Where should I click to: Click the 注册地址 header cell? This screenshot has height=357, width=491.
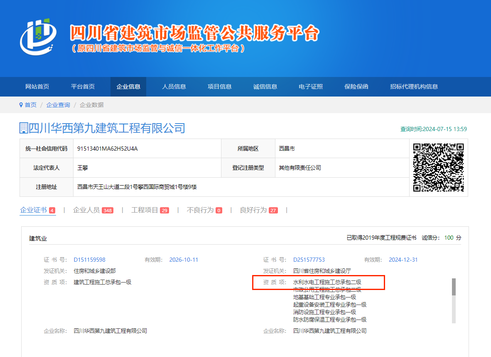pos(47,187)
